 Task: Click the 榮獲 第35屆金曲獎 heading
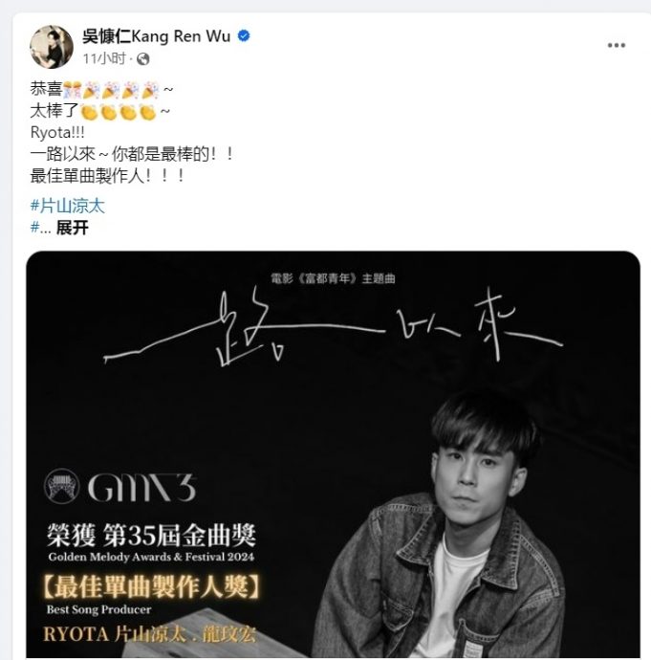click(151, 536)
